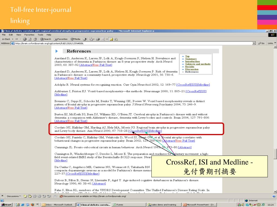The image size is (277, 207).
Task: Click the Forward arrow button
Action: tap(17, 39)
